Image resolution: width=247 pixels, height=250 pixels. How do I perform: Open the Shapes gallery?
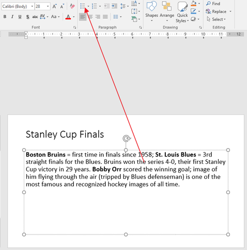tap(151, 11)
